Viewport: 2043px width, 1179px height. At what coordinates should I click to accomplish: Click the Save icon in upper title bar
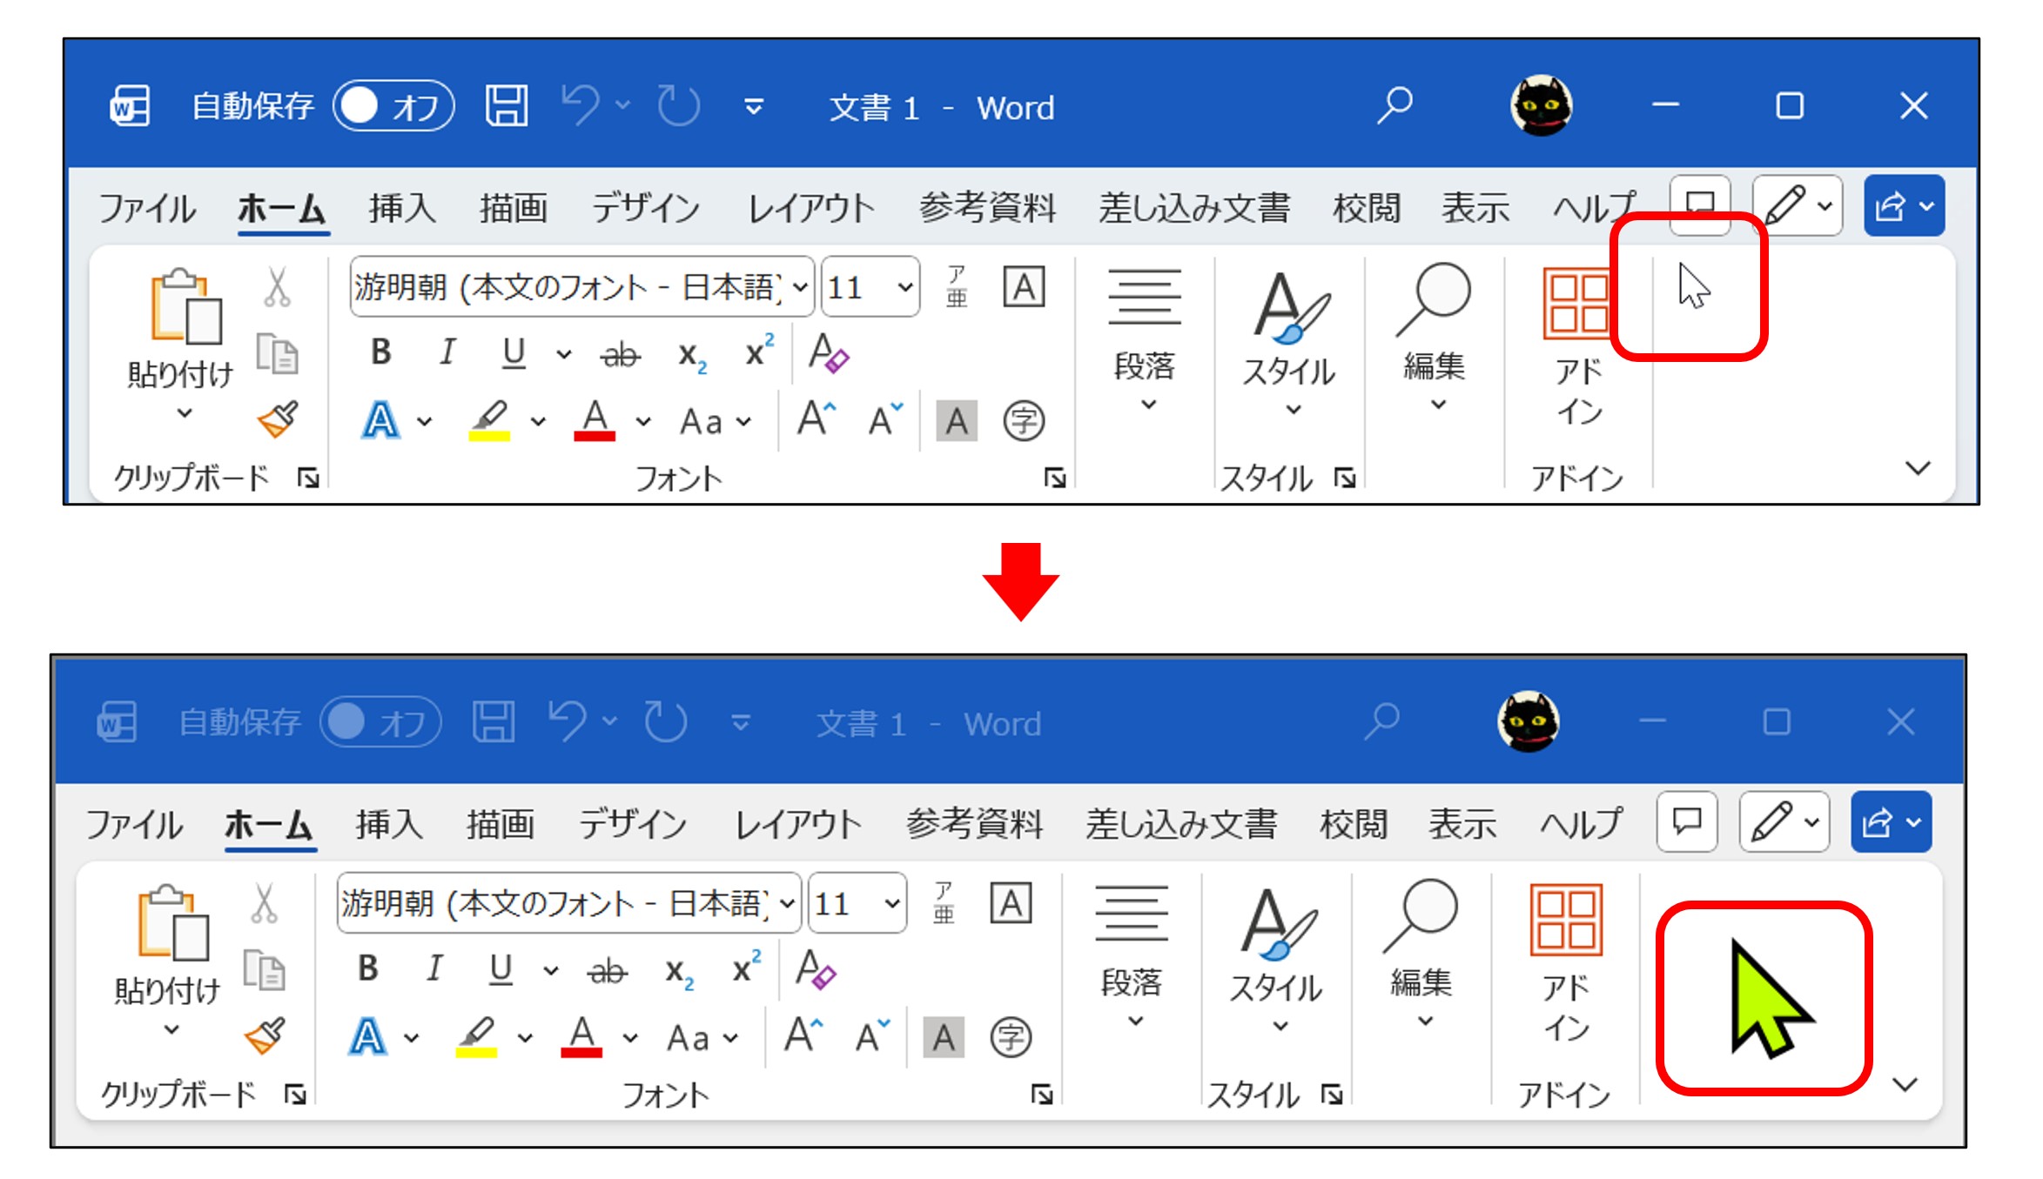pos(506,106)
